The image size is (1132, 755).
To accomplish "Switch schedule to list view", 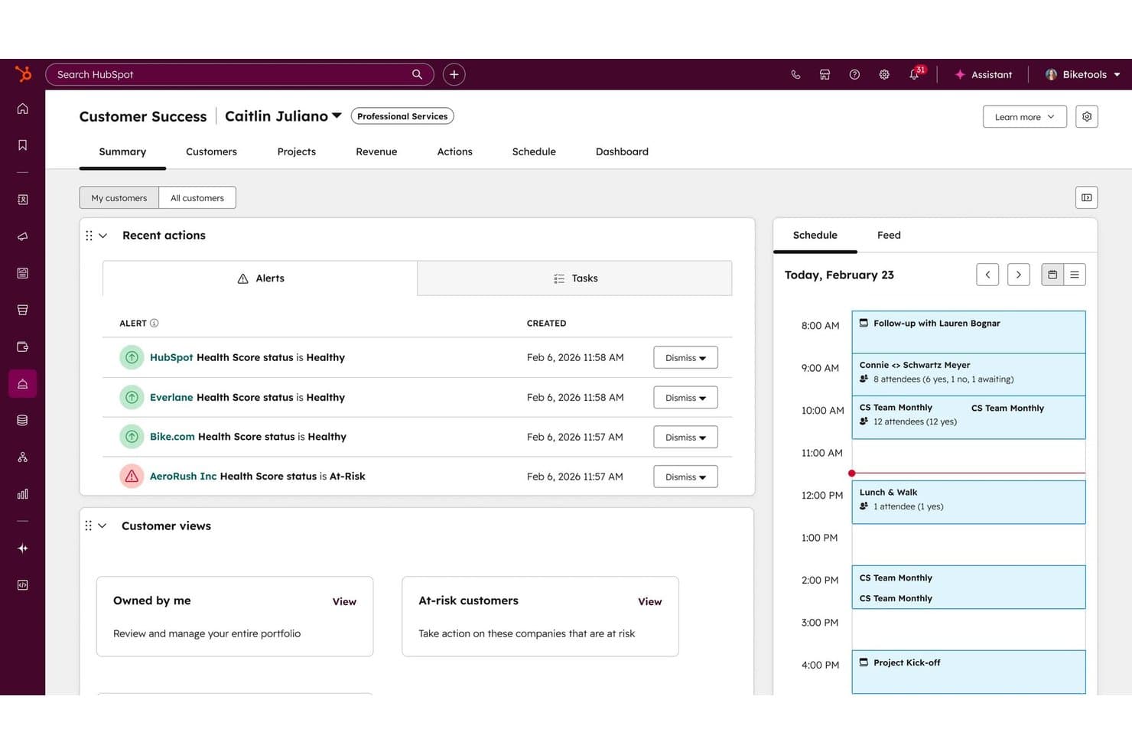I will click(x=1075, y=275).
